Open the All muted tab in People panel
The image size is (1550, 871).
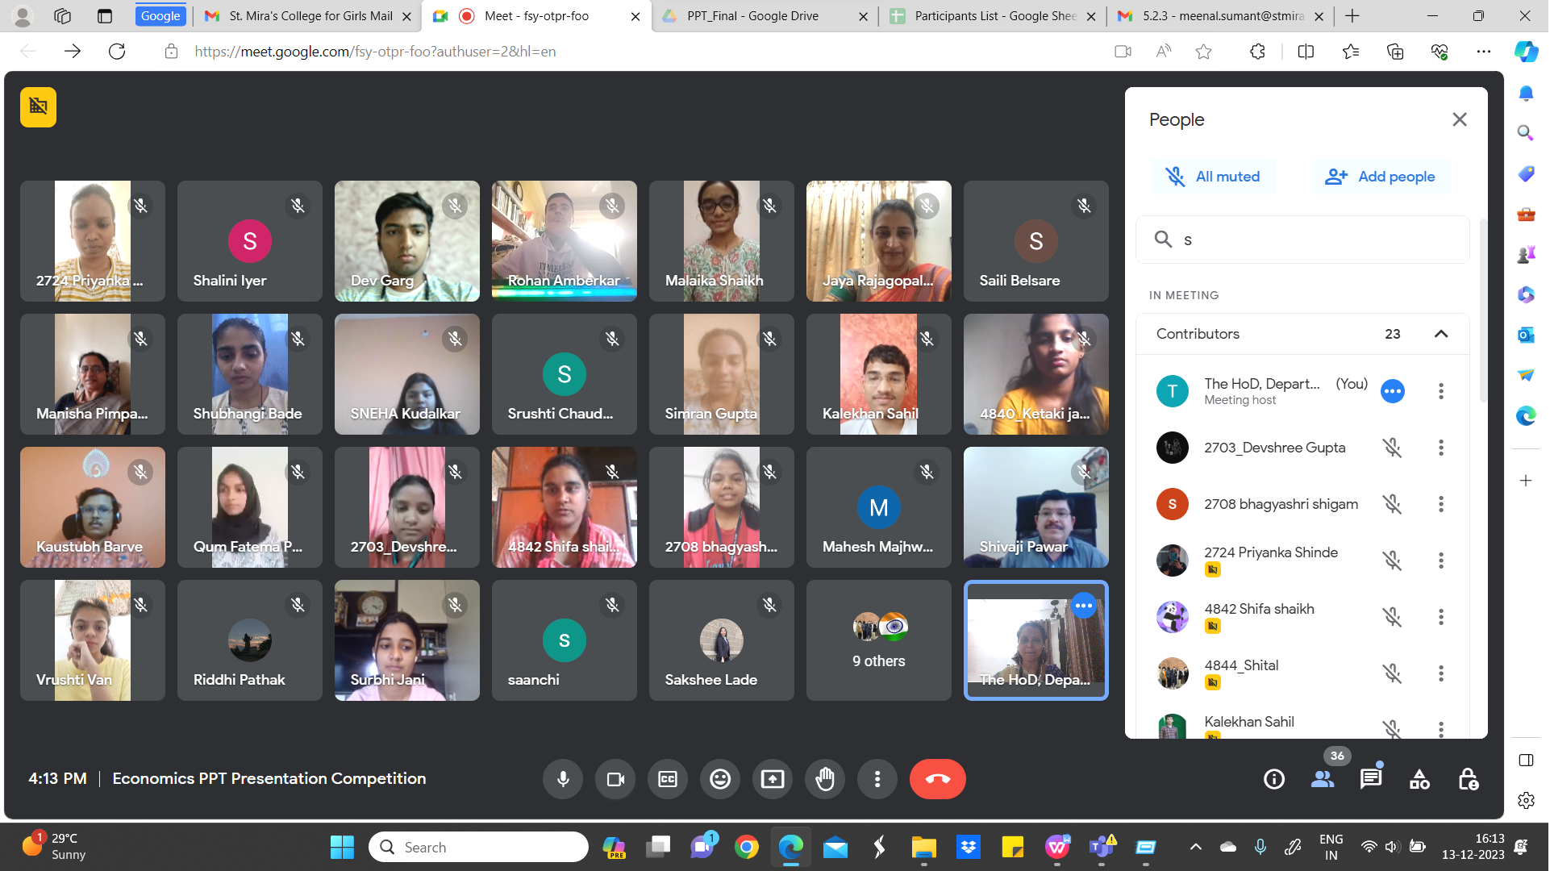(x=1214, y=177)
